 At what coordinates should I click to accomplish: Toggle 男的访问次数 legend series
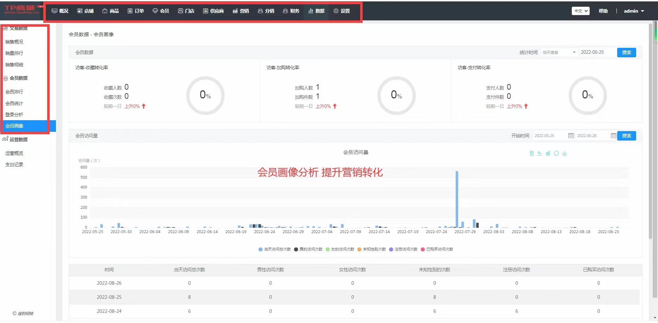(x=308, y=249)
